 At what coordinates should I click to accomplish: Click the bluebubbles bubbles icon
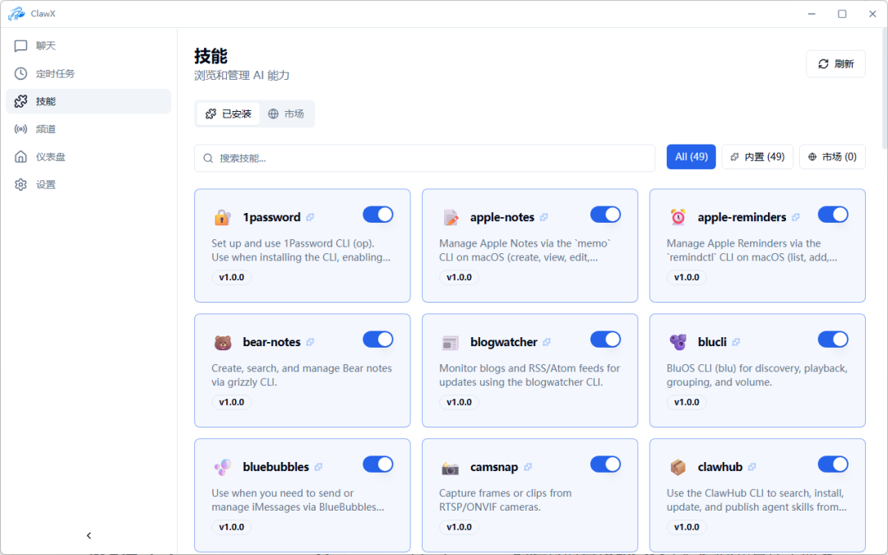point(222,467)
